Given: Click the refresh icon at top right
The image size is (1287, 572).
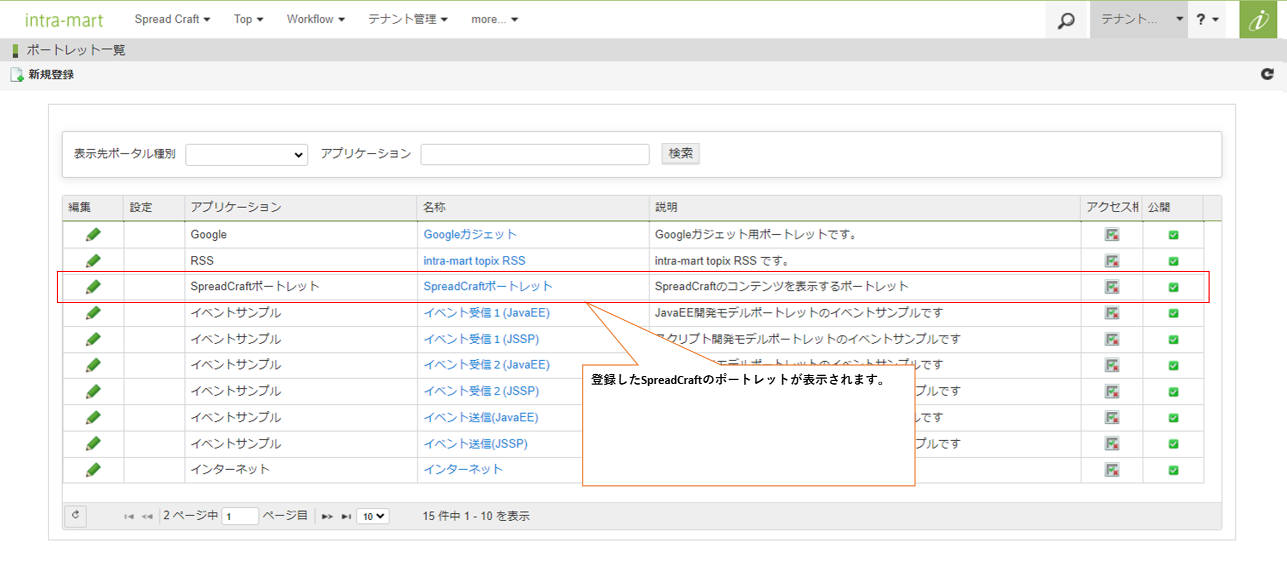Looking at the screenshot, I should pos(1267,74).
